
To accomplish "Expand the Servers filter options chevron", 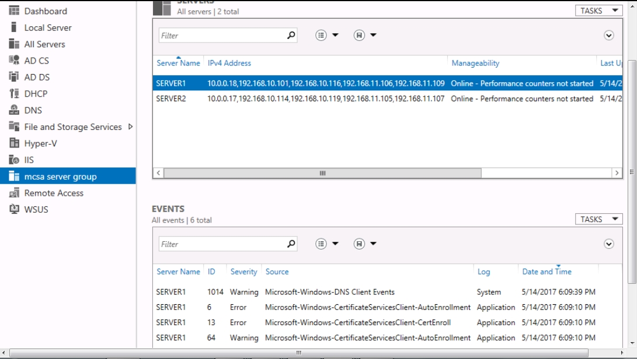I will pos(608,36).
